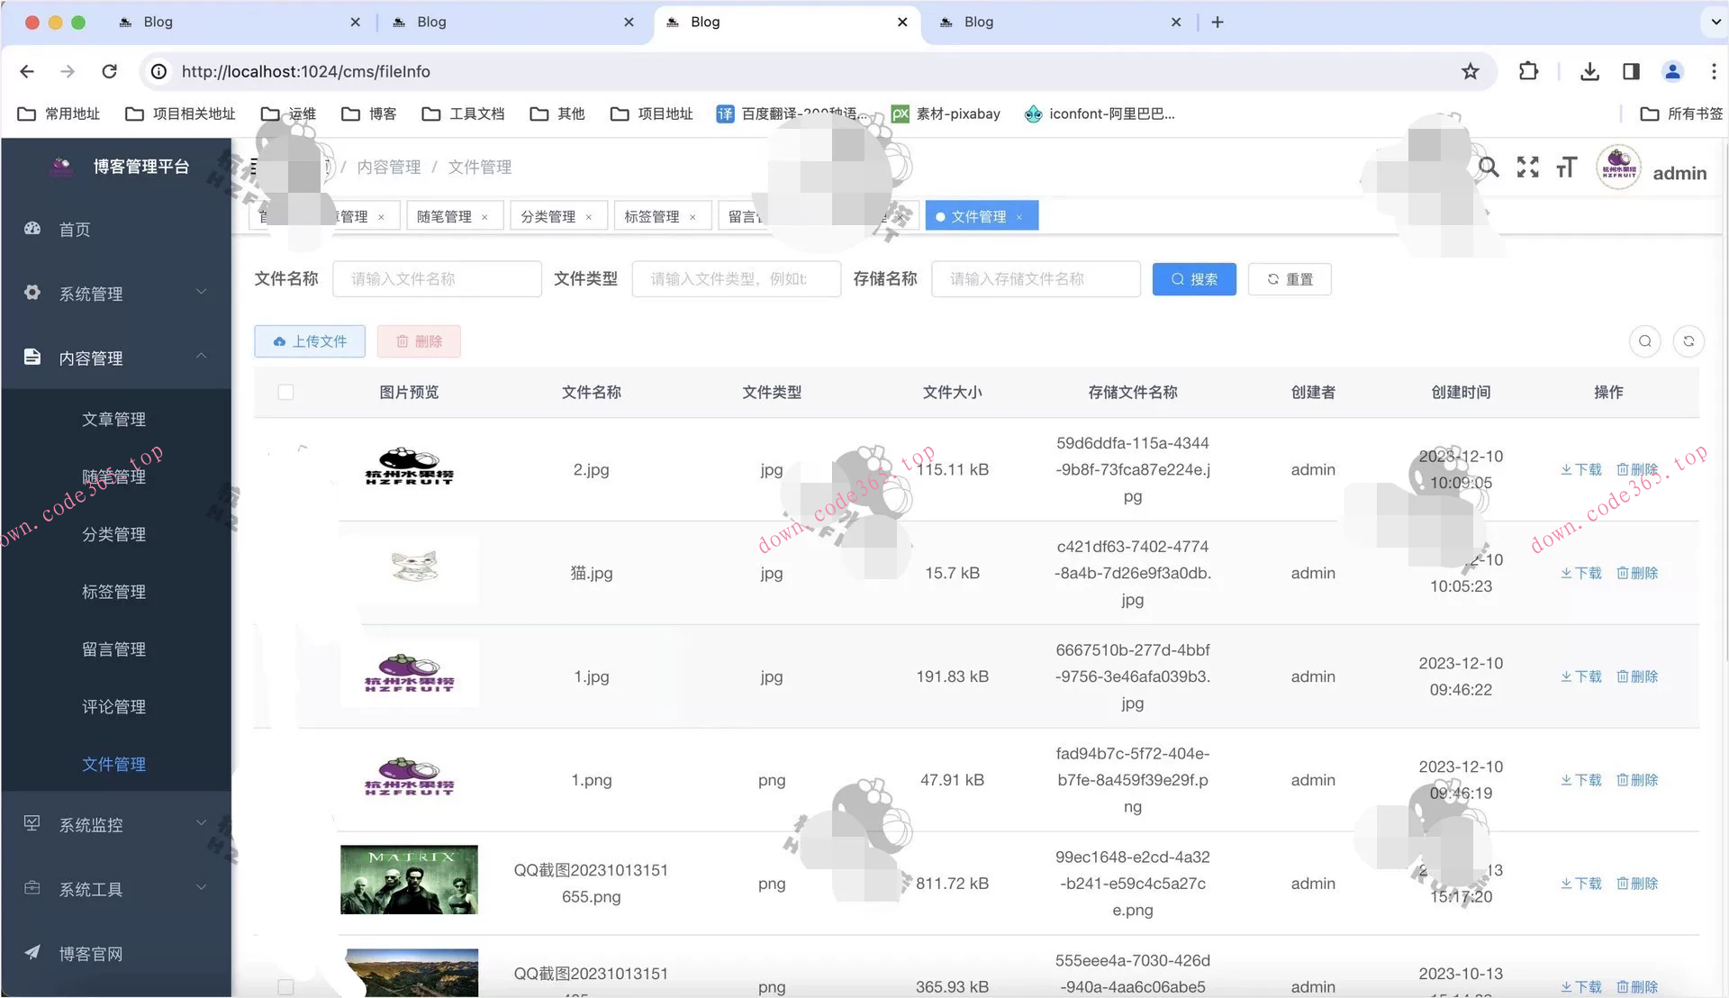Select the 系统工具 toolbox icon in sidebar

(x=32, y=888)
